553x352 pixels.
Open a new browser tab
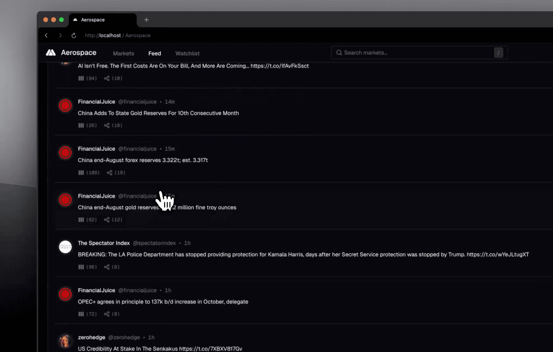146,20
